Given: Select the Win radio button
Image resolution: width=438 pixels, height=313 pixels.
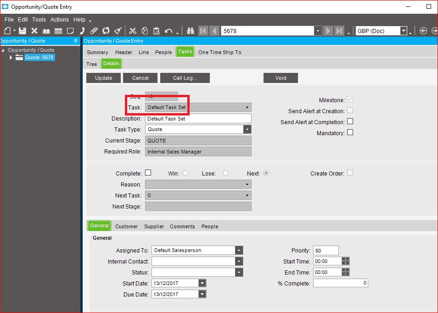Looking at the screenshot, I should pos(185,173).
